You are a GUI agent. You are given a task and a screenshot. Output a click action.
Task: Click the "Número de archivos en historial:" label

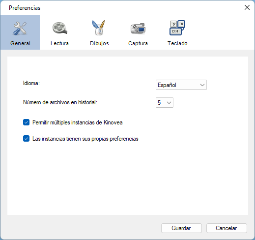coord(60,102)
